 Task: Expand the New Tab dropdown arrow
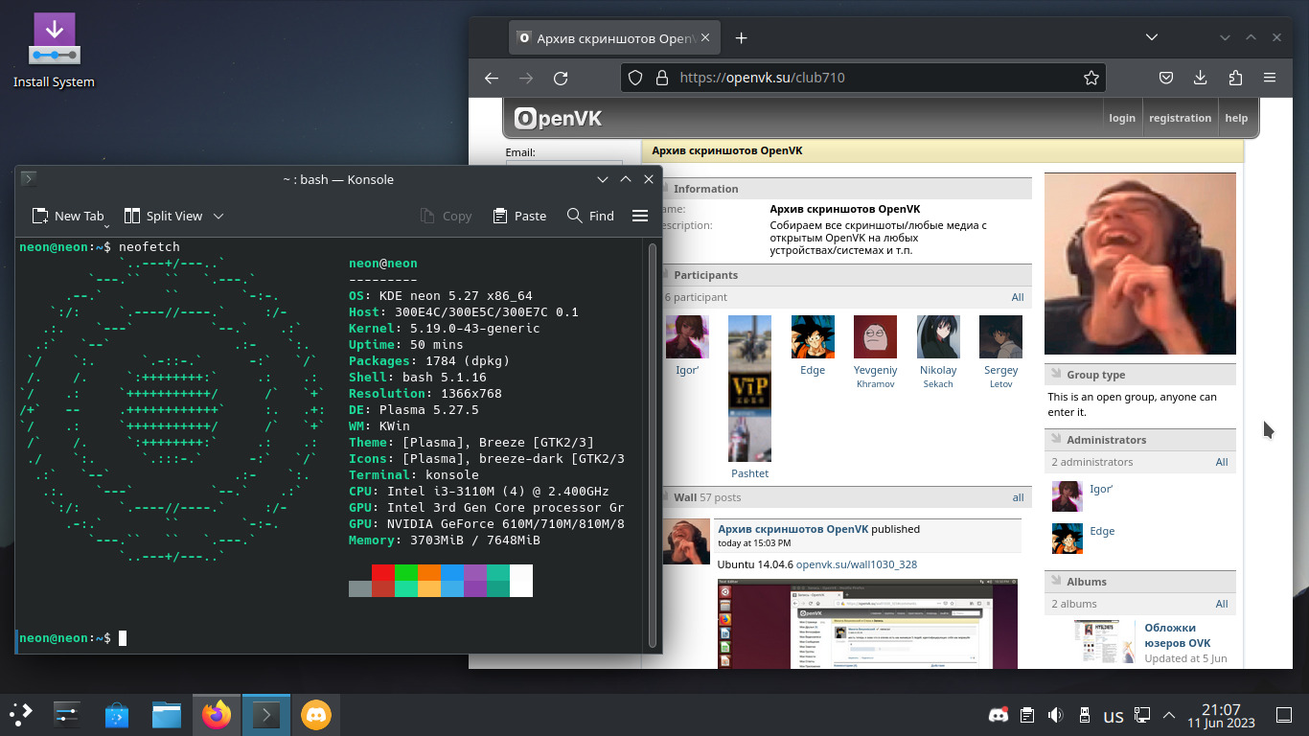108,223
